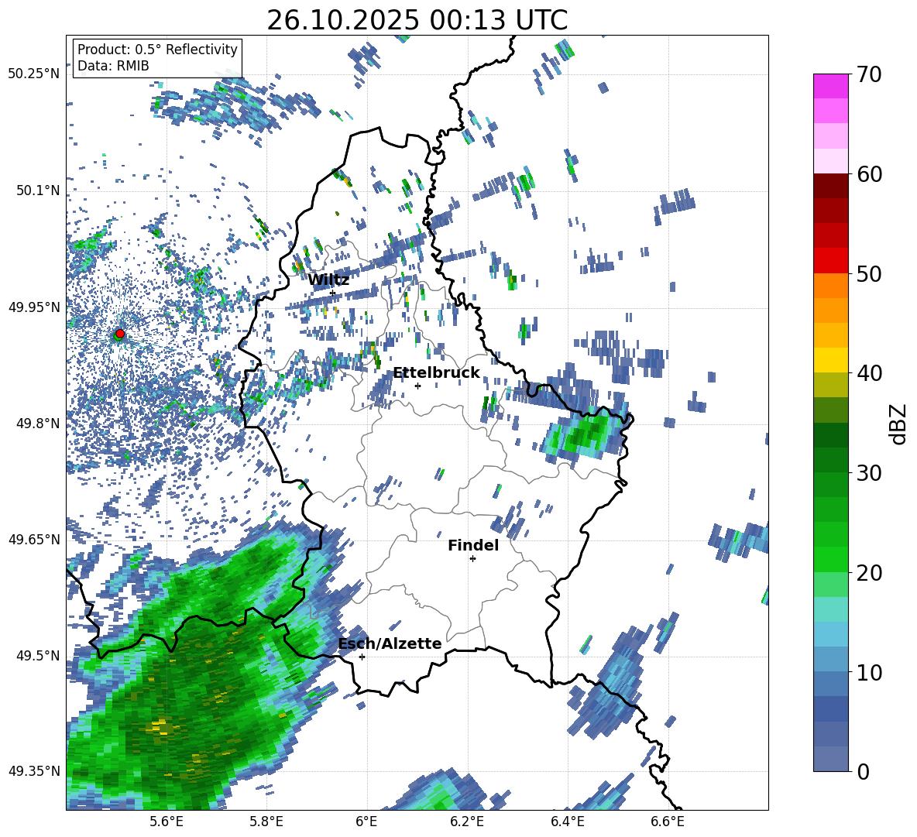Screen dimensions: 917x837
Task: Click the 50.25°N latitude label
Action: (x=34, y=74)
